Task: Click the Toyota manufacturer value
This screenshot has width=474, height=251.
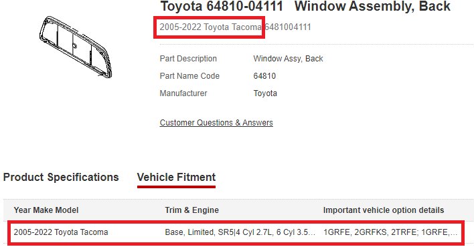Action: 265,93
